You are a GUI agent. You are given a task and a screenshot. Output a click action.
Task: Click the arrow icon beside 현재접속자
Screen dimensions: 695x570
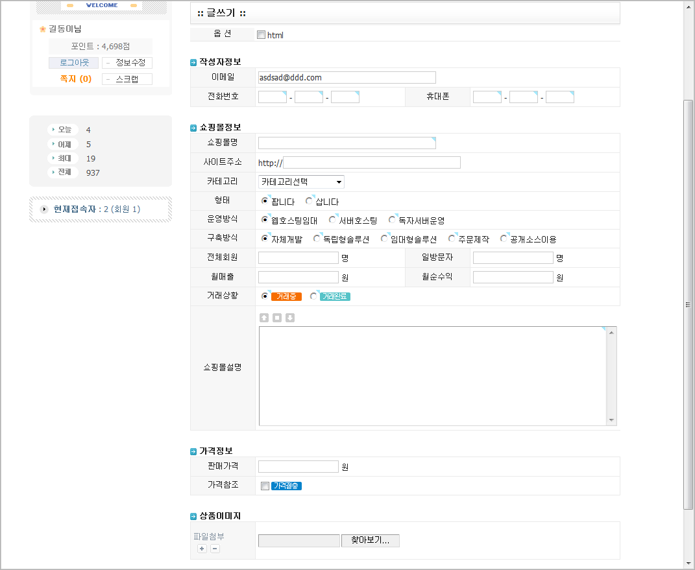[x=44, y=209]
